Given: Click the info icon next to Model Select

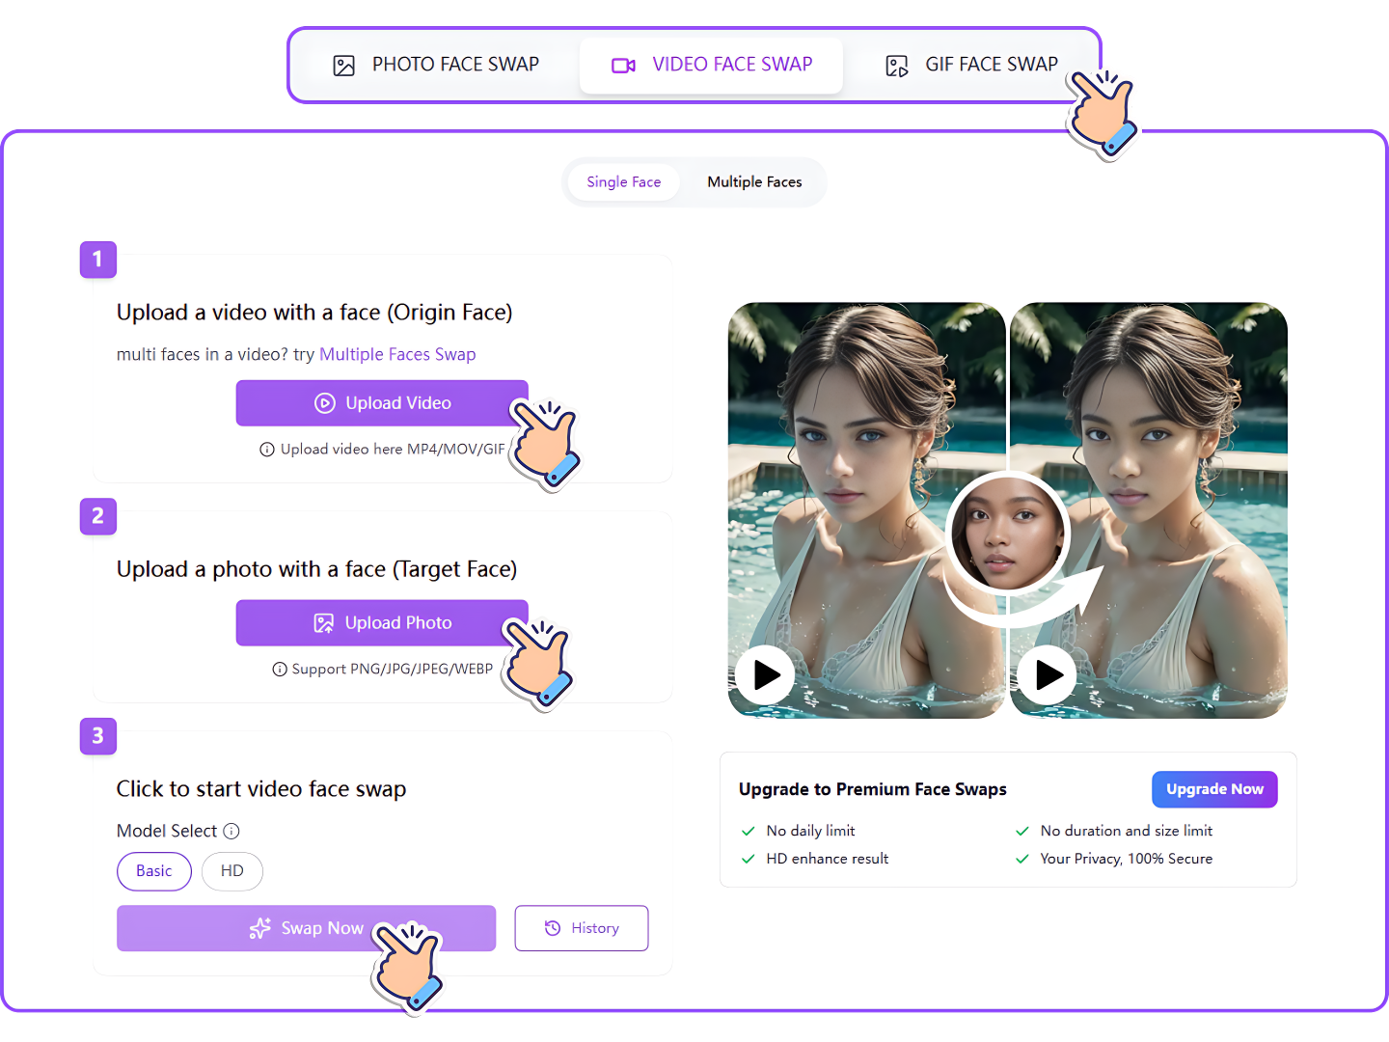Looking at the screenshot, I should pyautogui.click(x=231, y=831).
